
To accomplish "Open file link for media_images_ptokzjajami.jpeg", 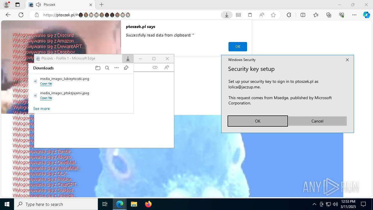I will (x=46, y=98).
